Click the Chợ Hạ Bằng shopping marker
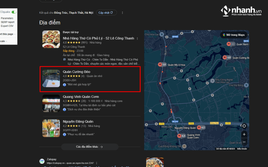Viewport: 268px width, 167px height. click(246, 85)
